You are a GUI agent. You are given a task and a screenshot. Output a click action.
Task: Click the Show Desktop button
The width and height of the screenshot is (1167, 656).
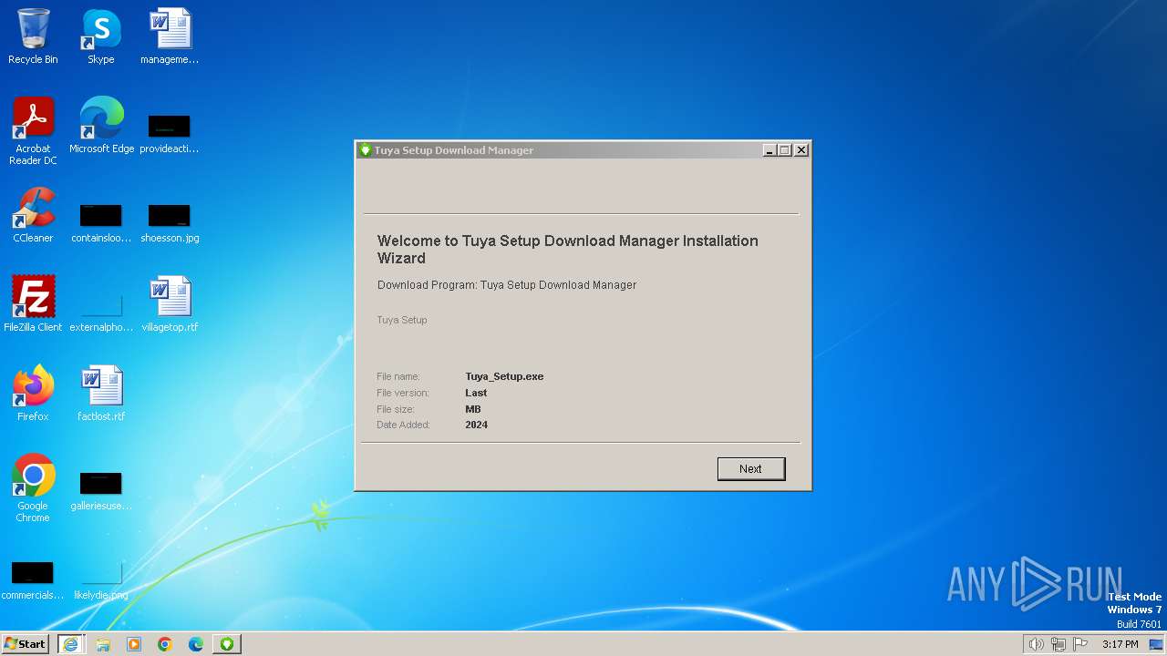pos(1156,644)
